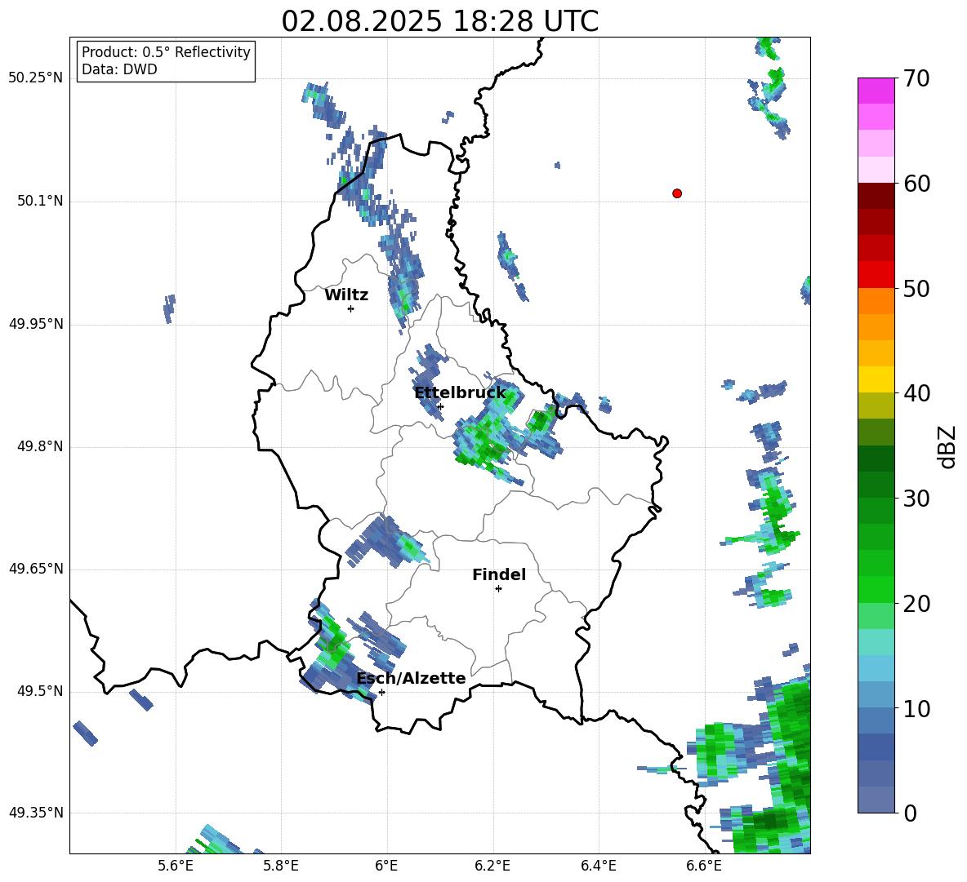Click the 49.8°N latitude label
This screenshot has width=967, height=882.
pos(40,446)
